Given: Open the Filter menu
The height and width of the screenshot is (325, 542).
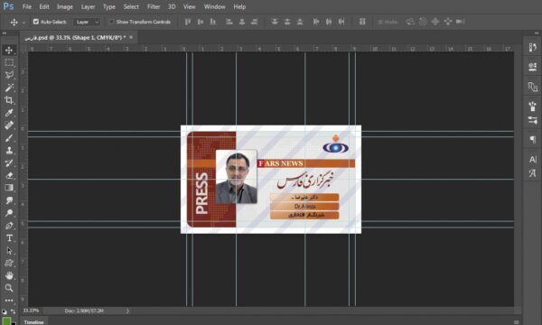Looking at the screenshot, I should pyautogui.click(x=154, y=6).
